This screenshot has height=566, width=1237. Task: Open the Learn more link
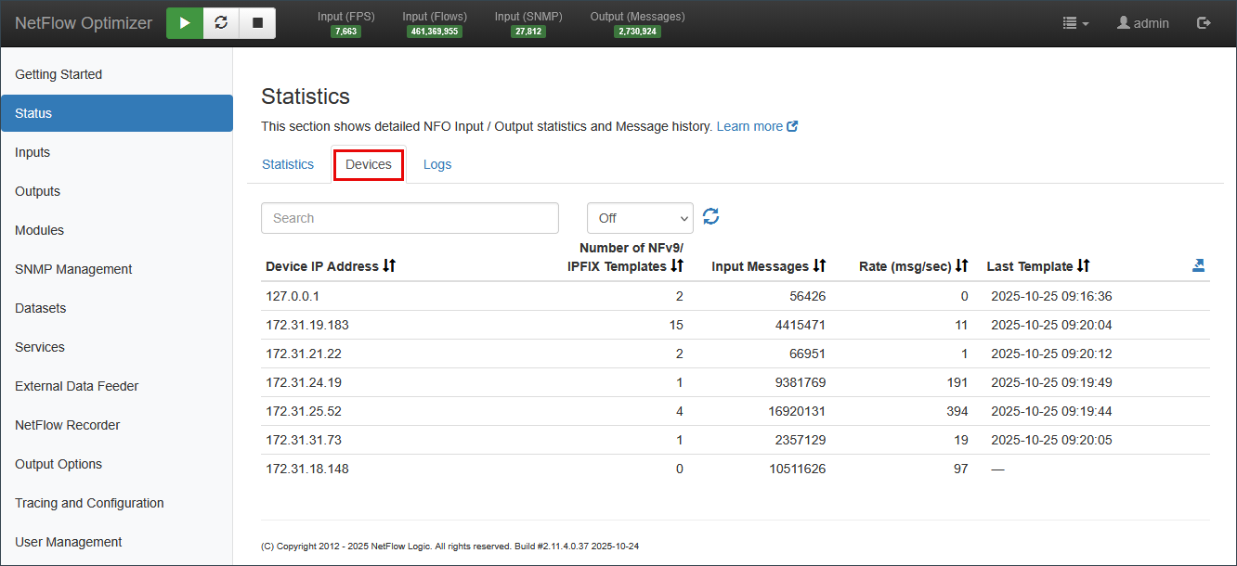(x=757, y=126)
